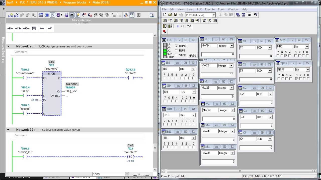Viewport: 321px width, 180px height.
Task: Click the cascade windows icon in PLCSIM
Action: (x=238, y=15)
